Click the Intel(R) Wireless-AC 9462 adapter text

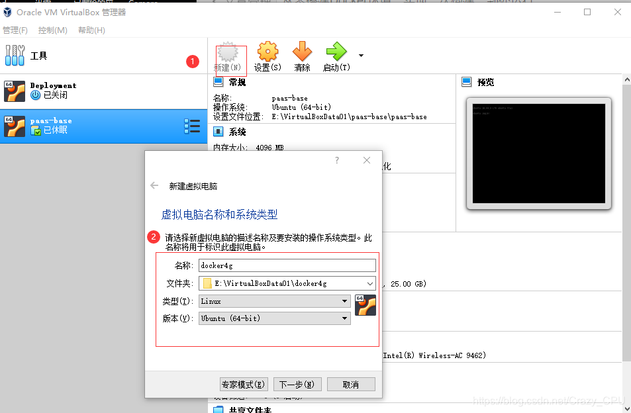(x=434, y=355)
